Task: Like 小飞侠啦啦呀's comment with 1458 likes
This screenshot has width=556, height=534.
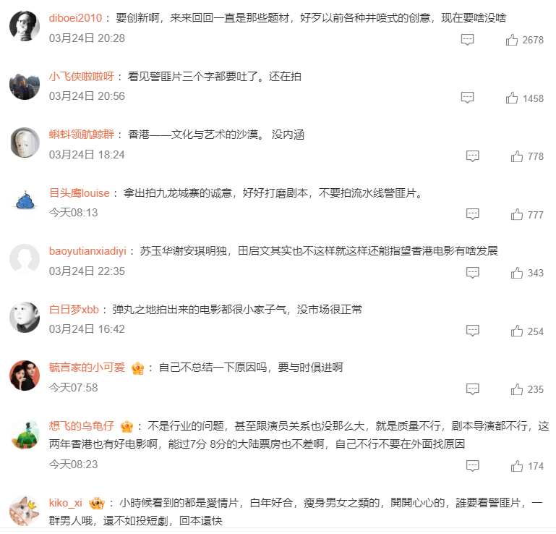Action: 512,98
